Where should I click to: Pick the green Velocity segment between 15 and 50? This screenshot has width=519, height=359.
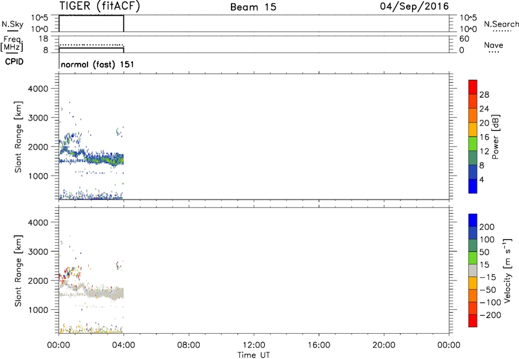point(473,258)
